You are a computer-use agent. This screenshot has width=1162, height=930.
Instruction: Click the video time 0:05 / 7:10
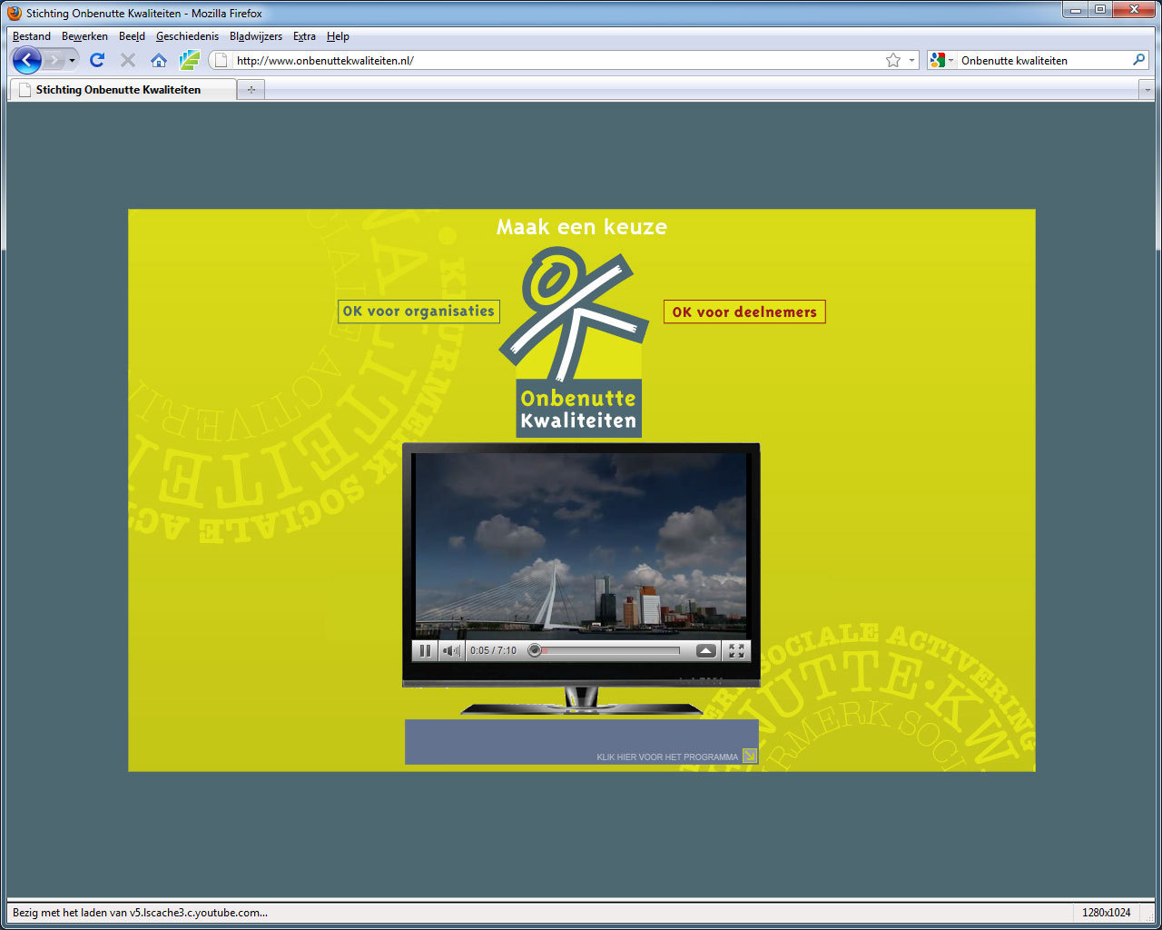[x=493, y=650]
